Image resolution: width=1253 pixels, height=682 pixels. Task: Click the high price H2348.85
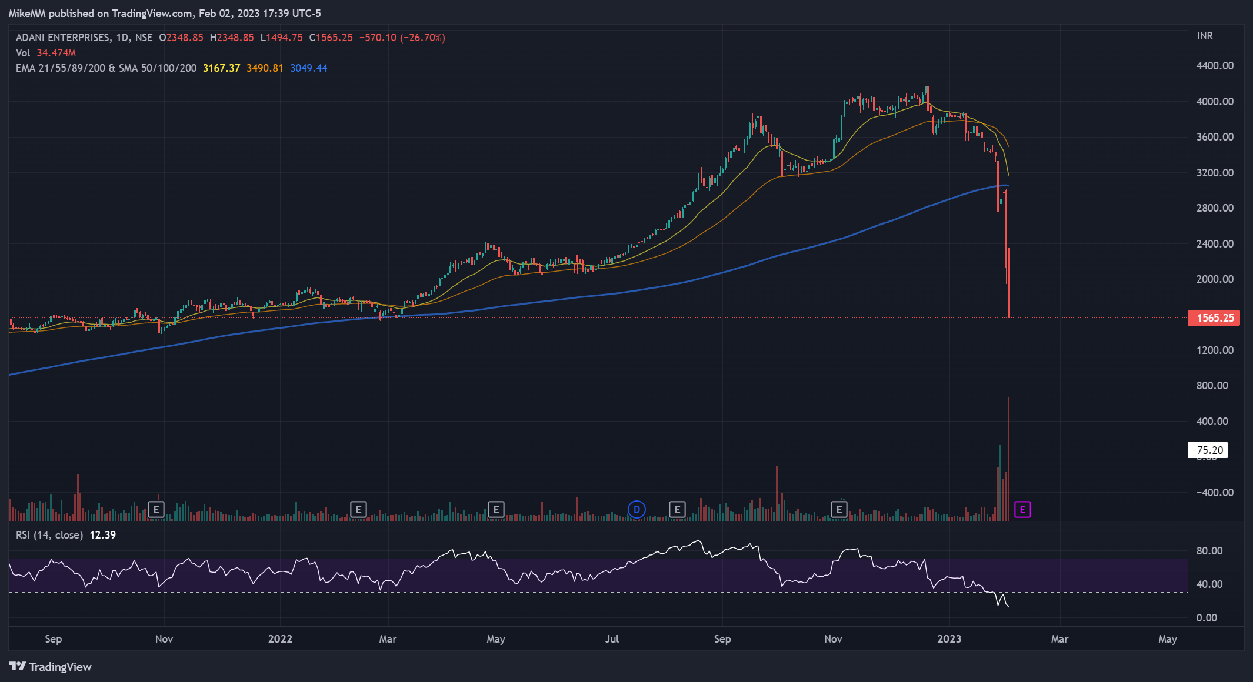(x=232, y=38)
